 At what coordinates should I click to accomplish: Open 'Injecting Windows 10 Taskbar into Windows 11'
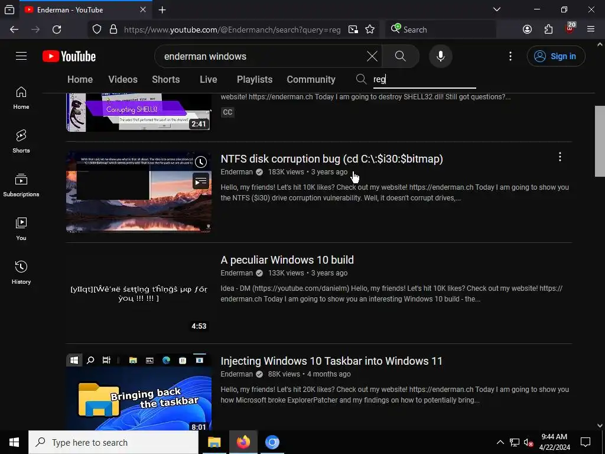pyautogui.click(x=331, y=361)
